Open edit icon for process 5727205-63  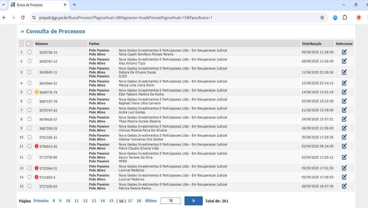coord(344,186)
